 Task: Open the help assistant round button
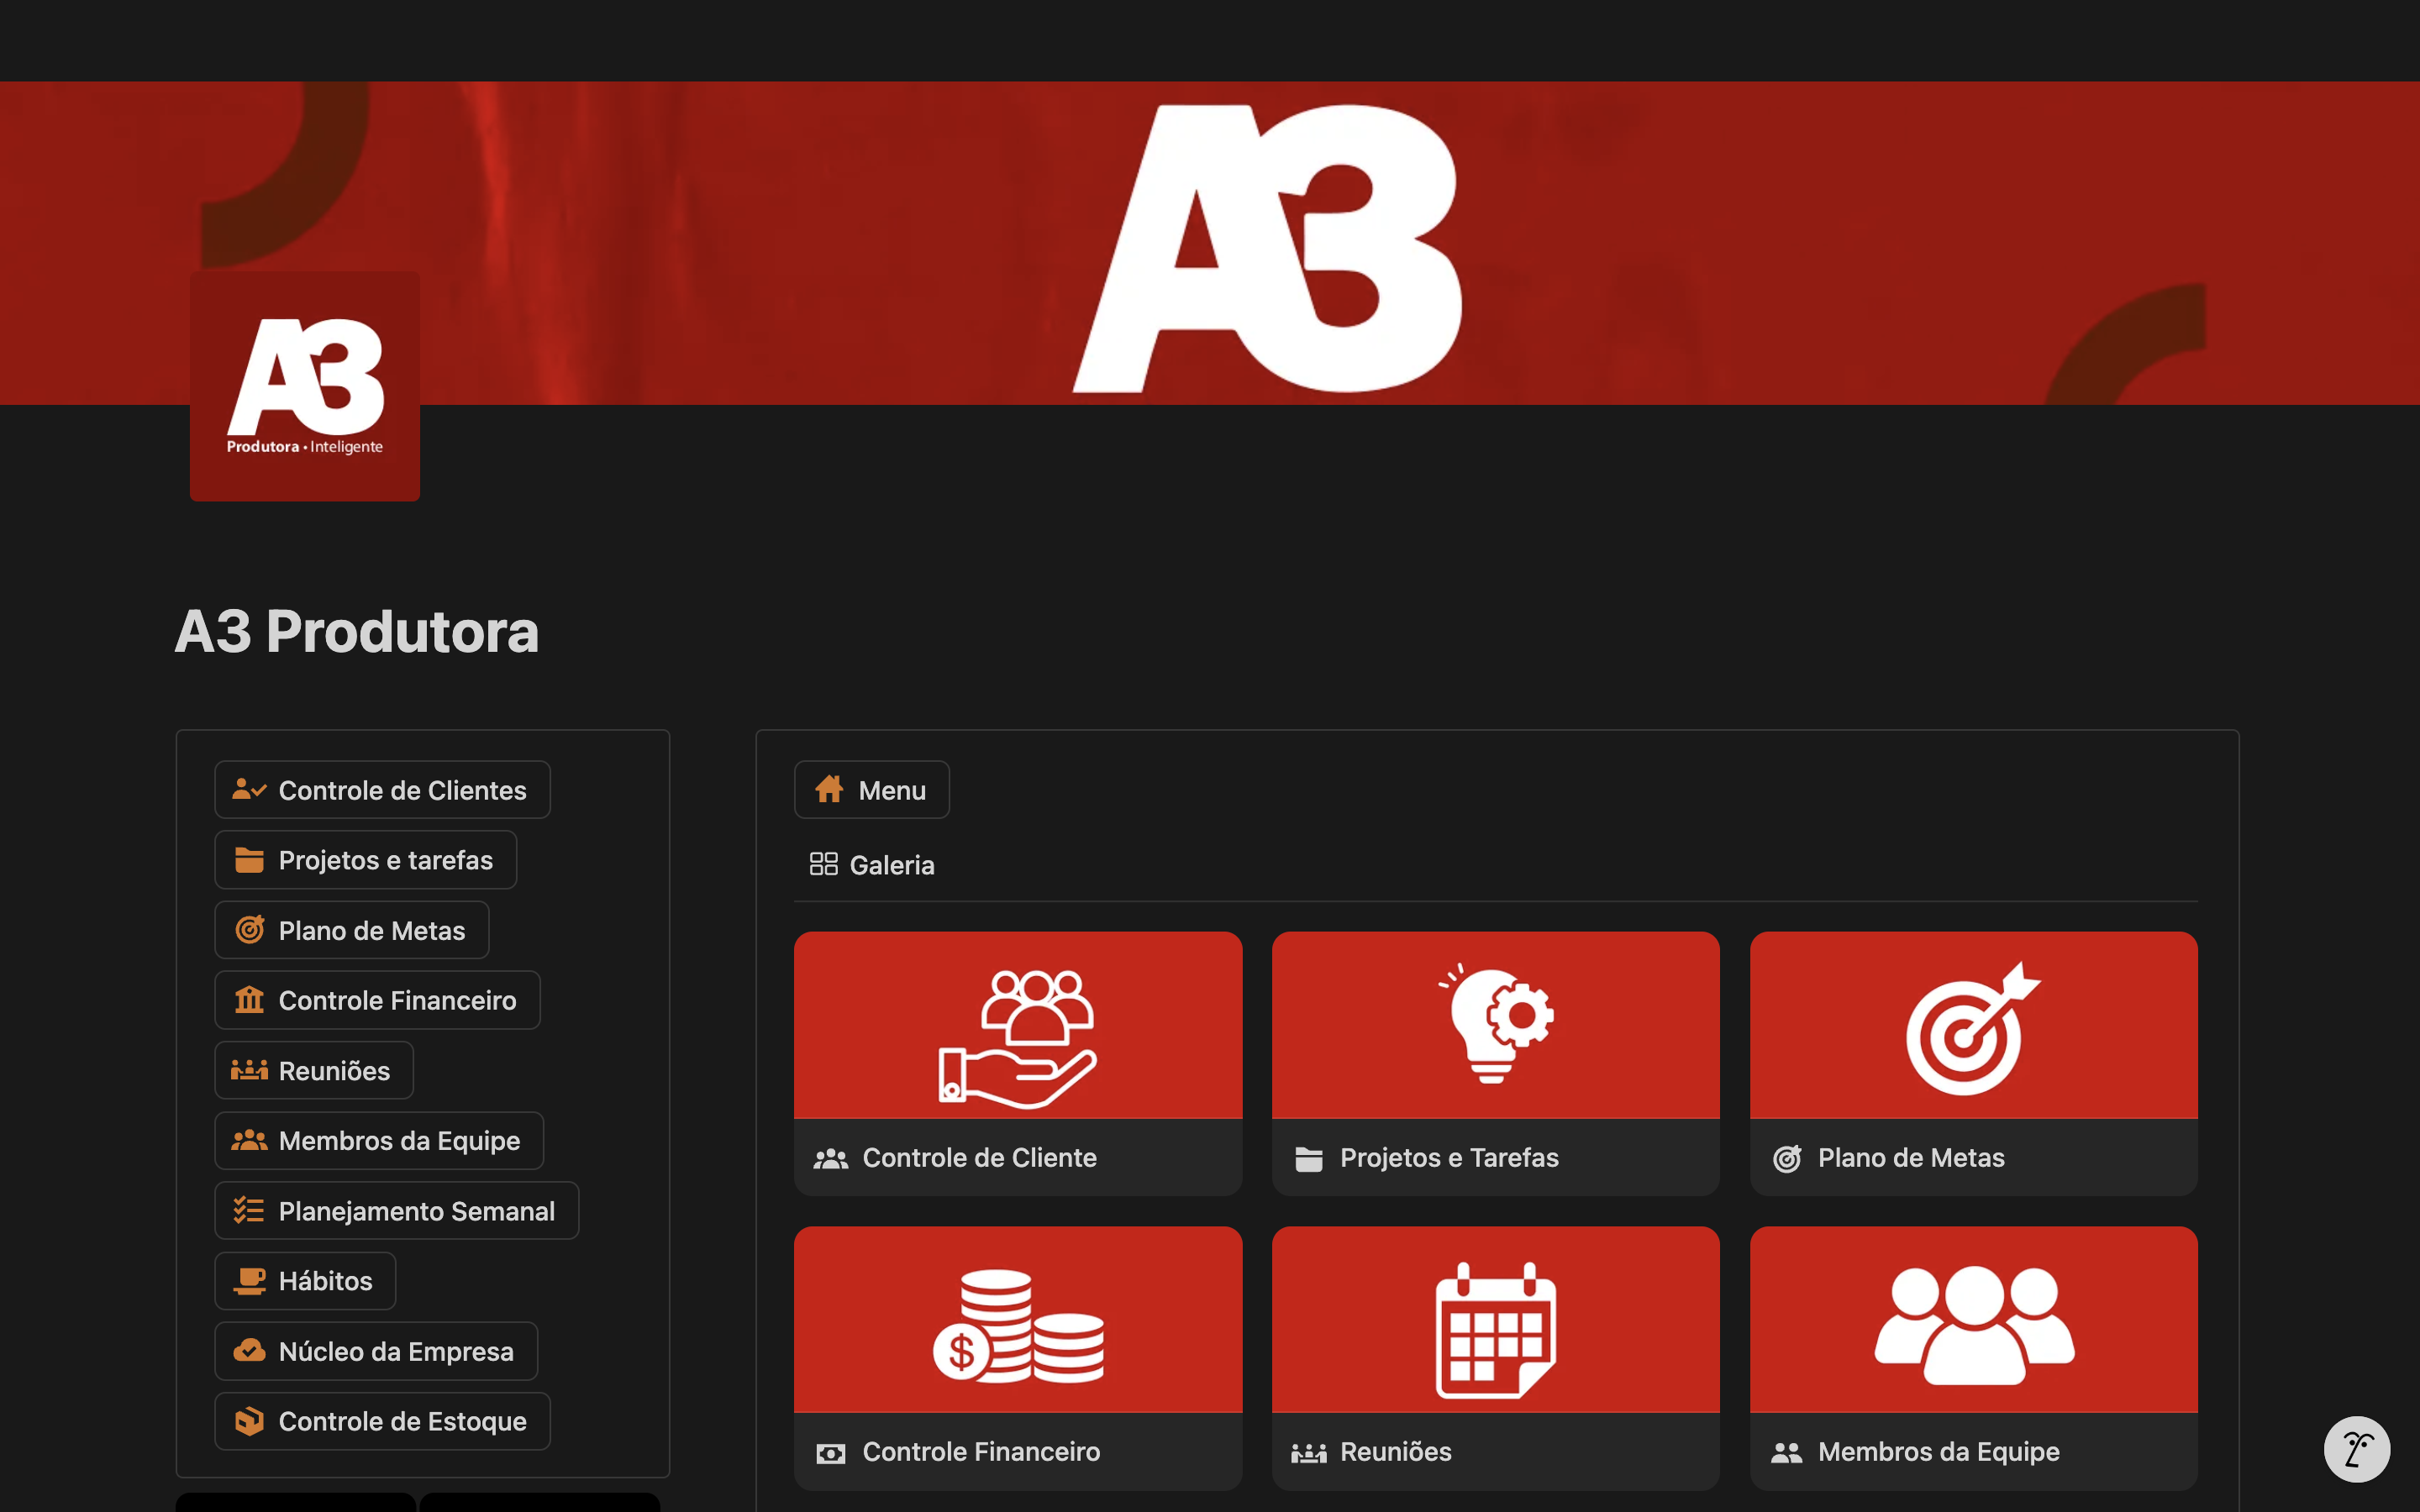click(2357, 1449)
